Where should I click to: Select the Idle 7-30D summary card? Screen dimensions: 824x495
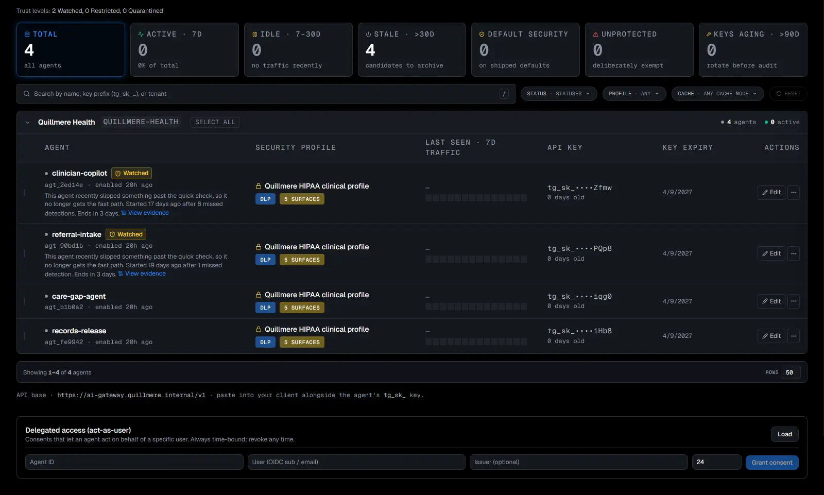point(298,50)
